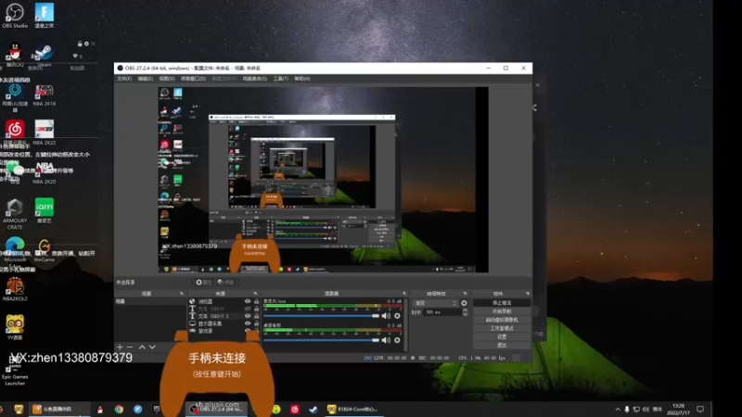Open the 帮助(H) menu in OBS
This screenshot has height=417, width=742.
point(302,79)
